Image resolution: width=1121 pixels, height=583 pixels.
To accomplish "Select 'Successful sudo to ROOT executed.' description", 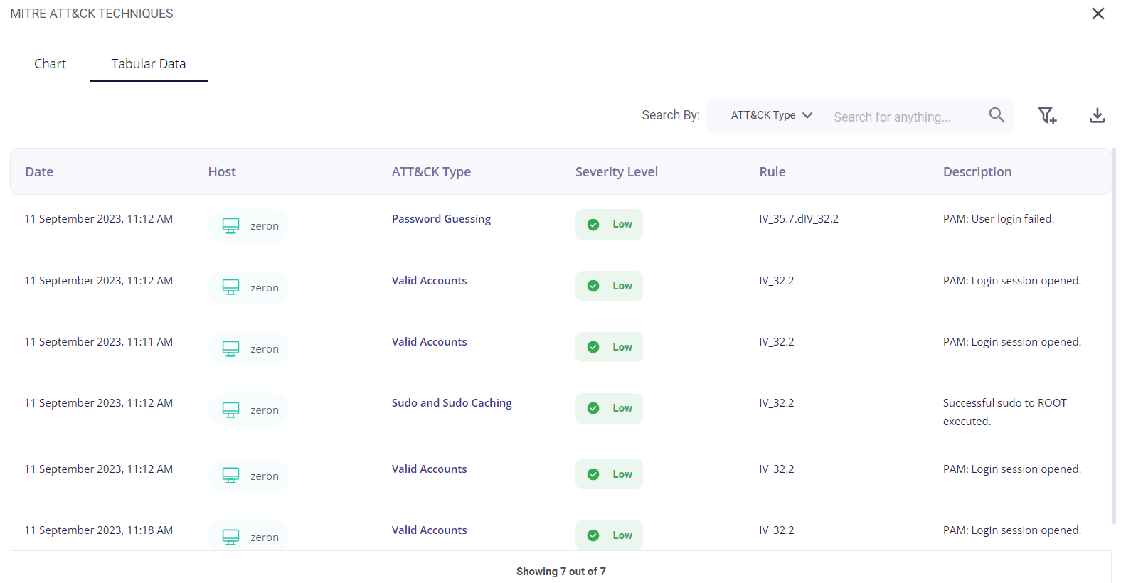I will point(1005,412).
